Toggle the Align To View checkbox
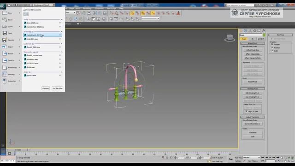295x166 pixels. pos(247,112)
